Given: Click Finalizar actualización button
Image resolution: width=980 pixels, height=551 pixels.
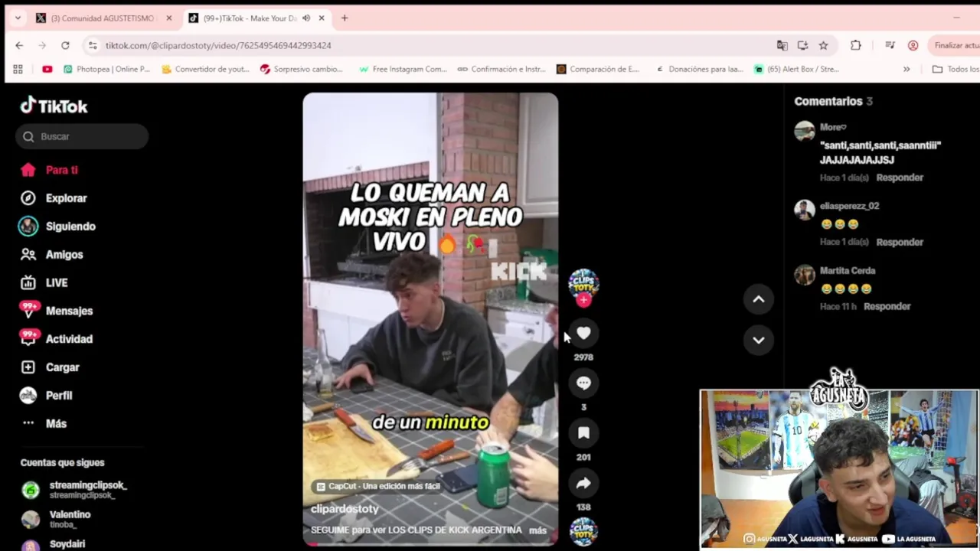Looking at the screenshot, I should click(x=955, y=45).
